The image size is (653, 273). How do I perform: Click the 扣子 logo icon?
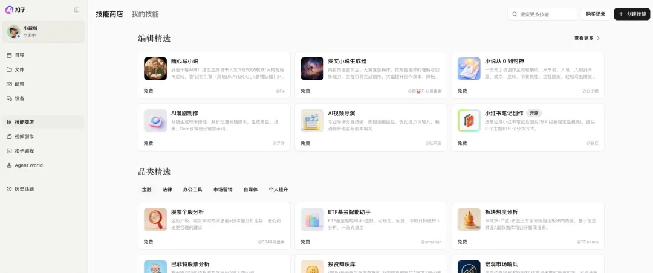tap(9, 10)
